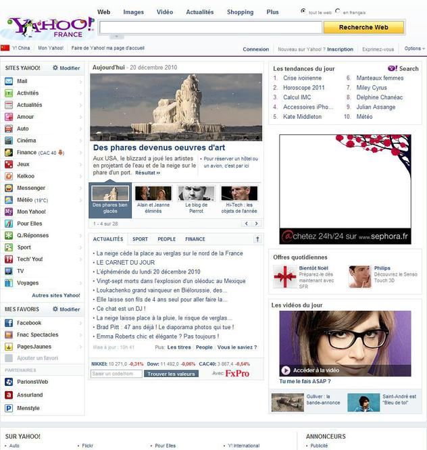Select the 'tout le web' radio button
Image resolution: width=427 pixels, height=450 pixels.
pos(303,11)
